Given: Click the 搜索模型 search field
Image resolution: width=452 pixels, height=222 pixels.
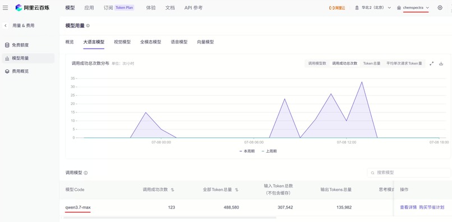Looking at the screenshot, I should [409, 173].
